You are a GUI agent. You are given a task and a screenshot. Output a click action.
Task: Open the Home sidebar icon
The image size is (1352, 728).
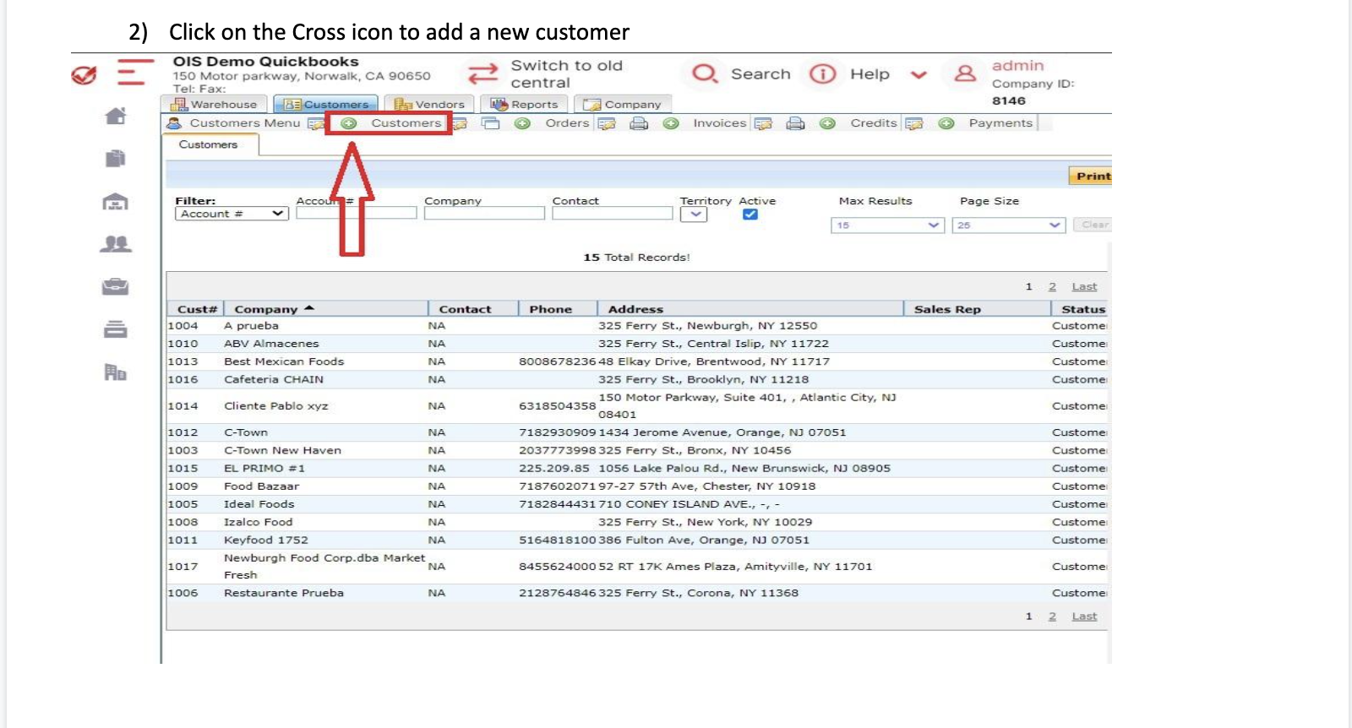coord(116,116)
